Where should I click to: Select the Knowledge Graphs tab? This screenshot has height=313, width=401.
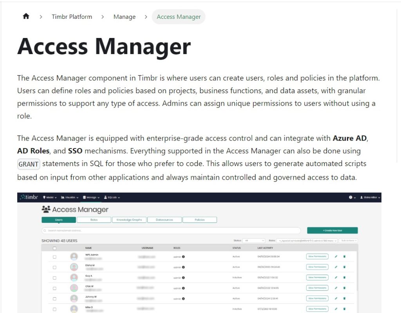coord(129,219)
